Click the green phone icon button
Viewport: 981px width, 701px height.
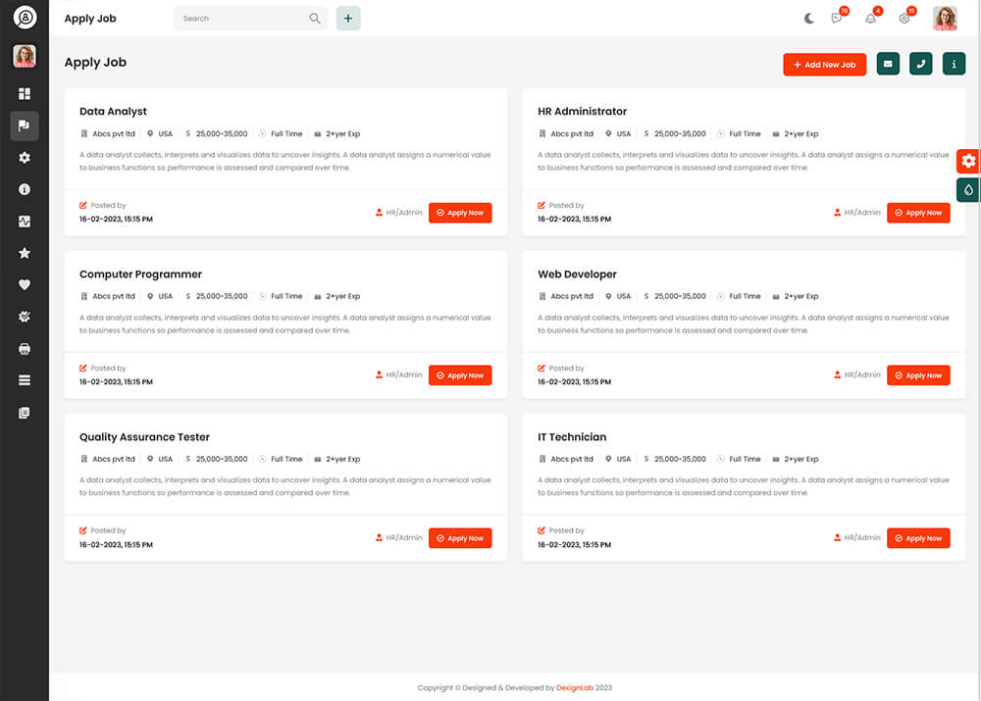click(920, 65)
